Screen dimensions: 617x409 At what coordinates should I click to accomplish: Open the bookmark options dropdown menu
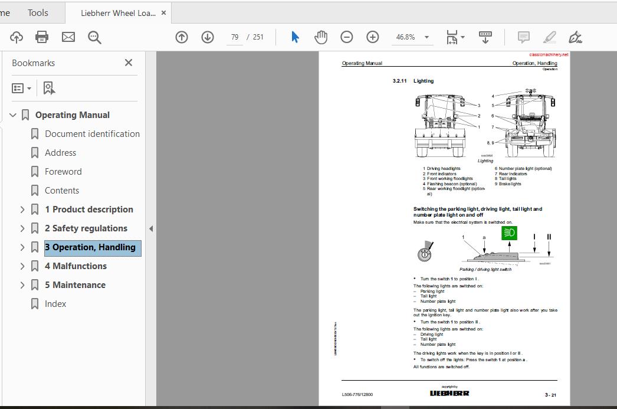coord(21,87)
